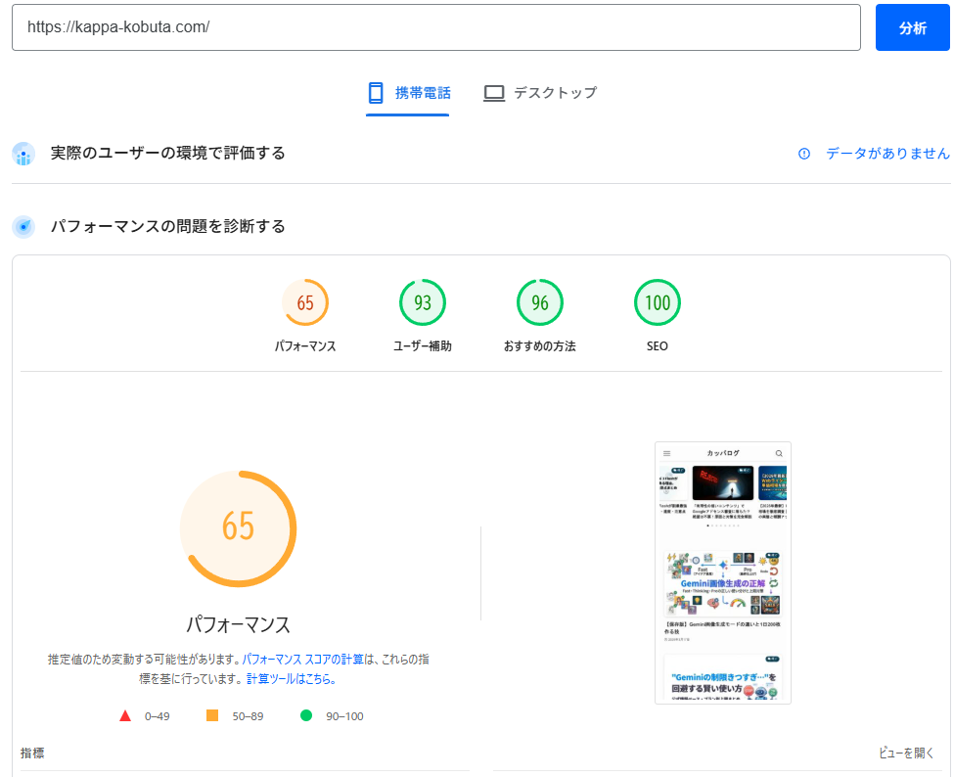Open the データがありません link
This screenshot has height=777, width=954.
(x=887, y=154)
